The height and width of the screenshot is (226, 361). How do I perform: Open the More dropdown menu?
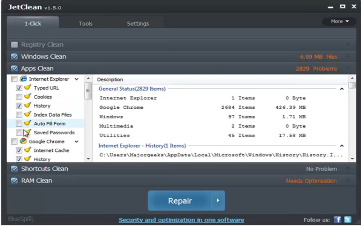[x=339, y=21]
